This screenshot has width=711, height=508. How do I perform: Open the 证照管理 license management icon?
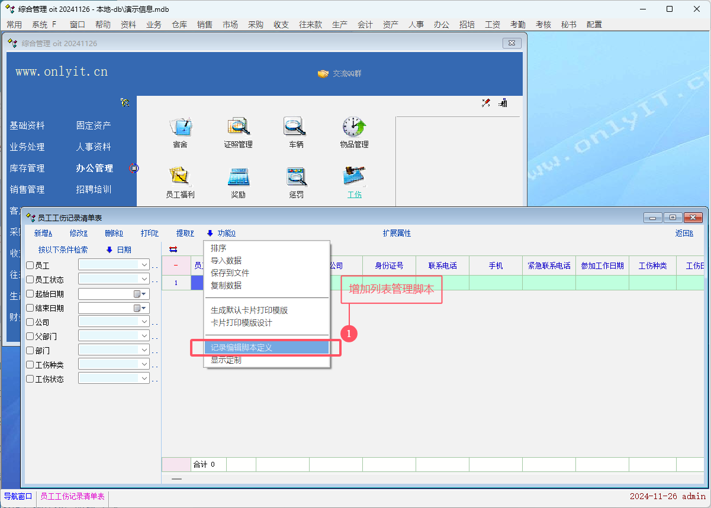238,127
